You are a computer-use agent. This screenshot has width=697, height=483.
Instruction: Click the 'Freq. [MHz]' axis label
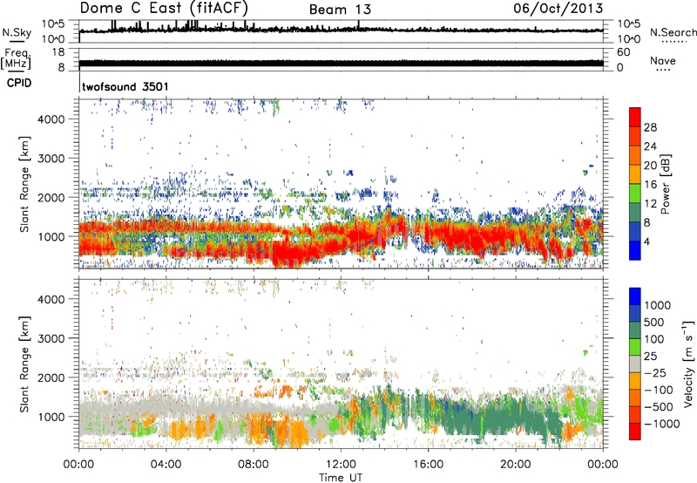(x=16, y=58)
